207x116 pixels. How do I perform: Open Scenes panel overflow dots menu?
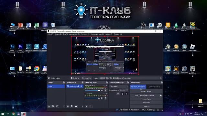(x=64, y=106)
